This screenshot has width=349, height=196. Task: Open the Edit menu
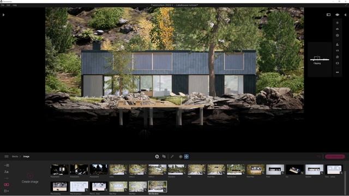[8, 5]
